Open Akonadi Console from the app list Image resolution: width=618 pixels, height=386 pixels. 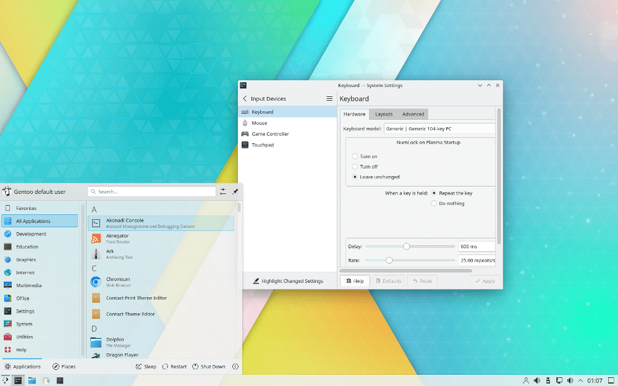[x=154, y=222]
